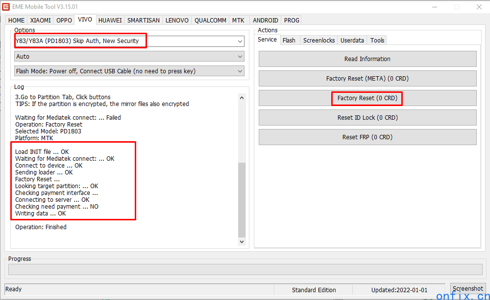Click the Reset ID Lock button
The height and width of the screenshot is (300, 490).
(x=367, y=118)
